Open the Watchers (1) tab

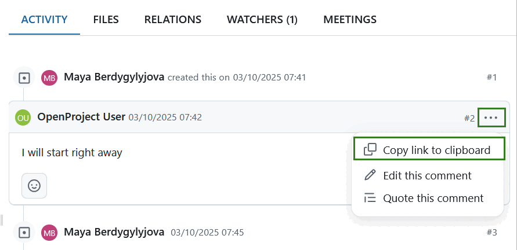[262, 20]
